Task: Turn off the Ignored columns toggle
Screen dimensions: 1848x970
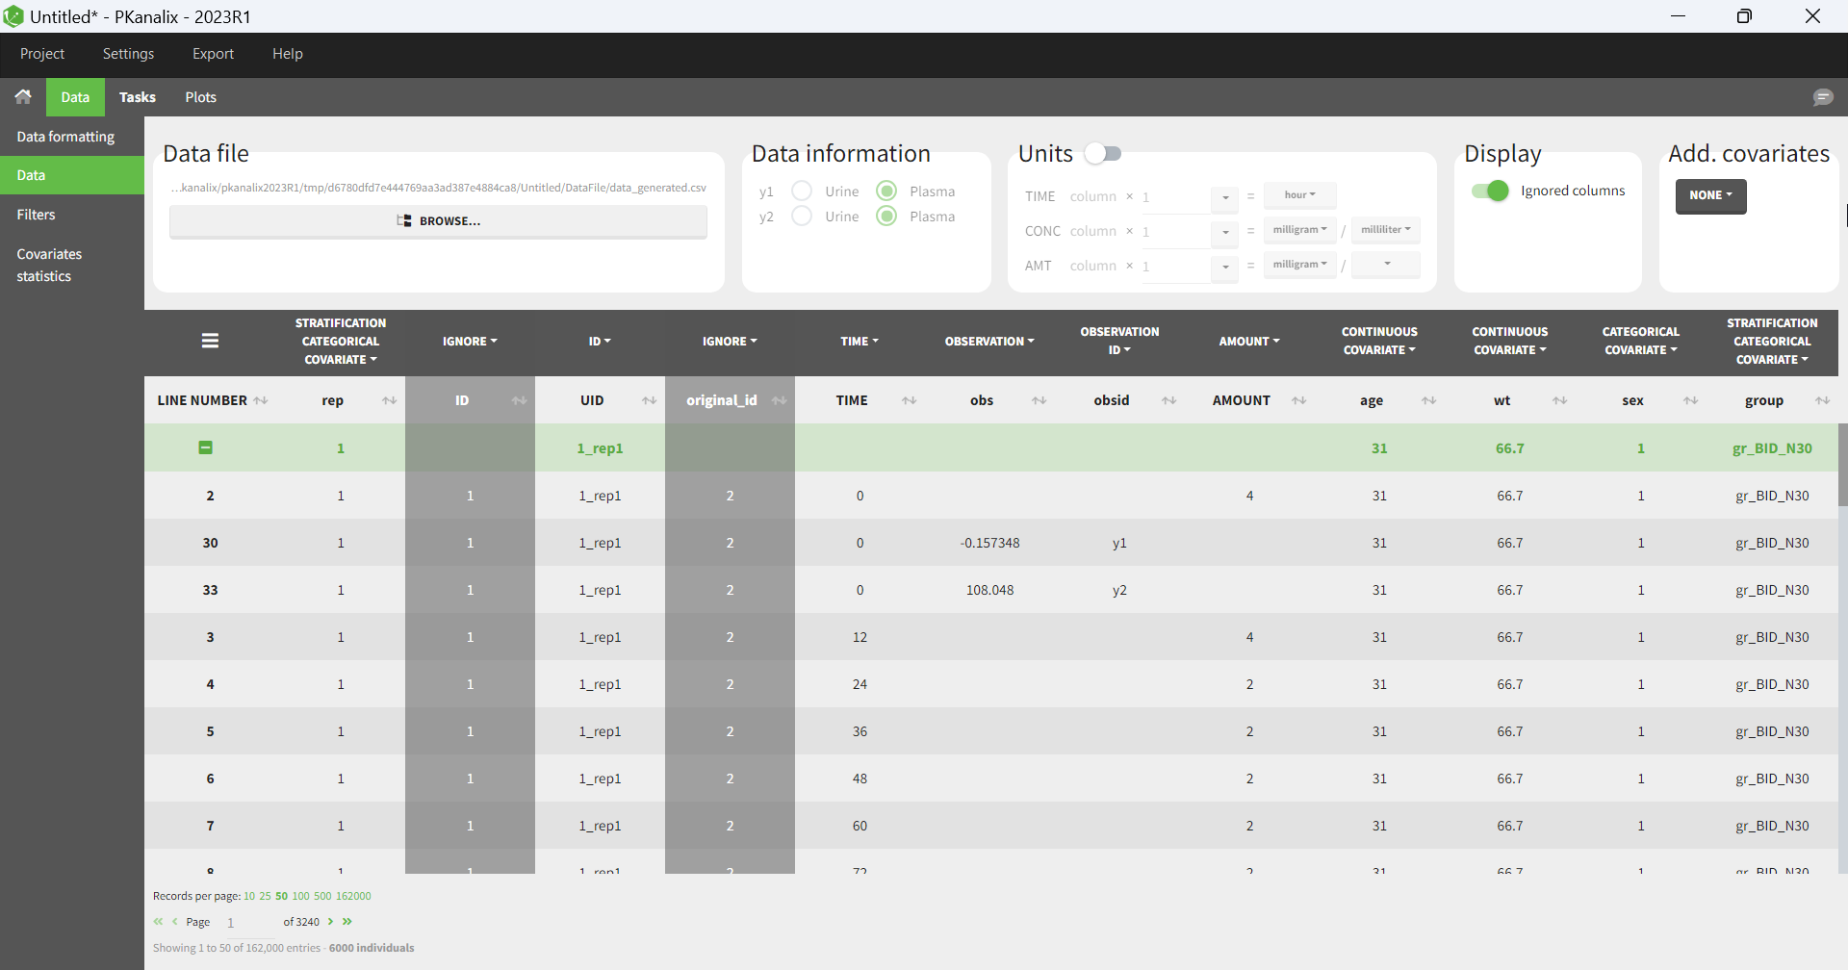Action: pos(1490,191)
